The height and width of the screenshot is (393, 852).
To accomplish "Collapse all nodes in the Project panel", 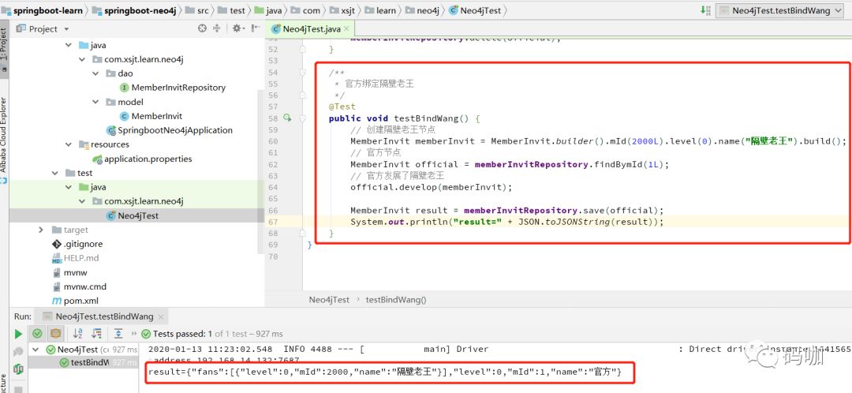I will tap(216, 29).
